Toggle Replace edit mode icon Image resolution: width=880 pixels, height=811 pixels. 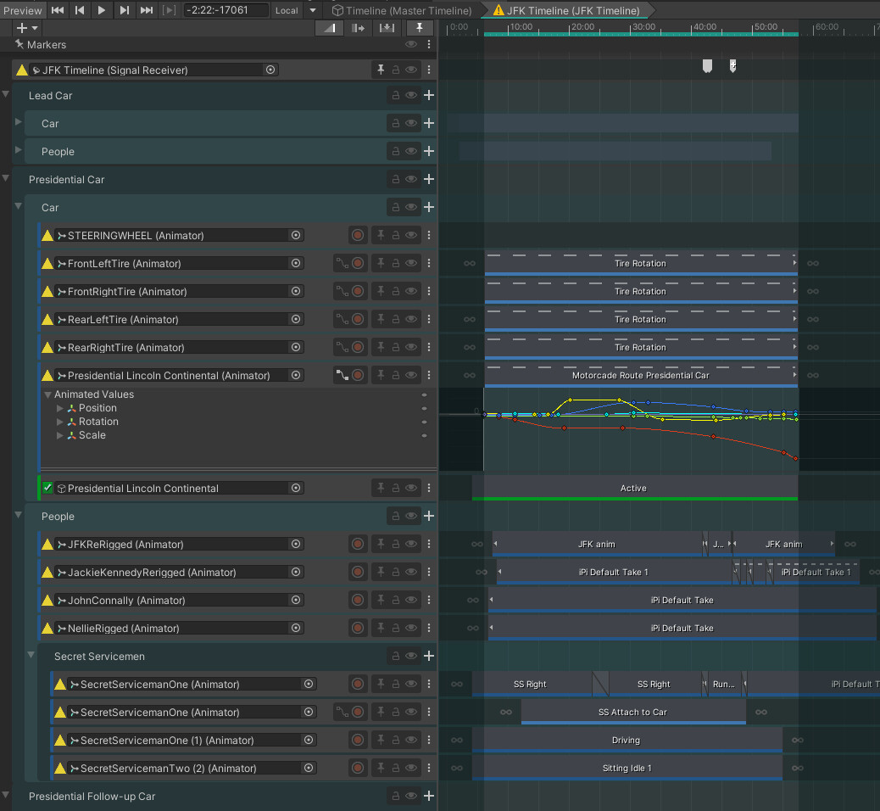pos(387,27)
